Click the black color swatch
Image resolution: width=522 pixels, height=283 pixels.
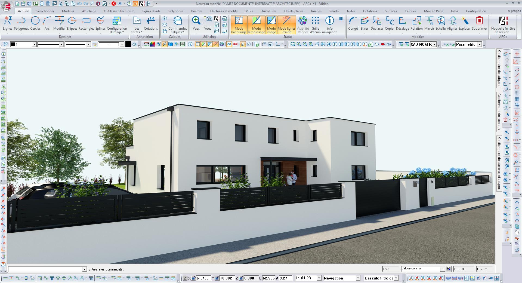click(x=128, y=44)
